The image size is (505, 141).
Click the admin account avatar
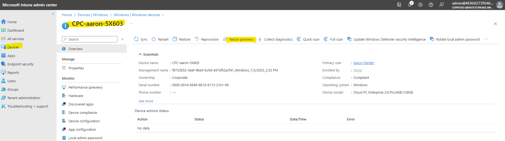pos(499,5)
